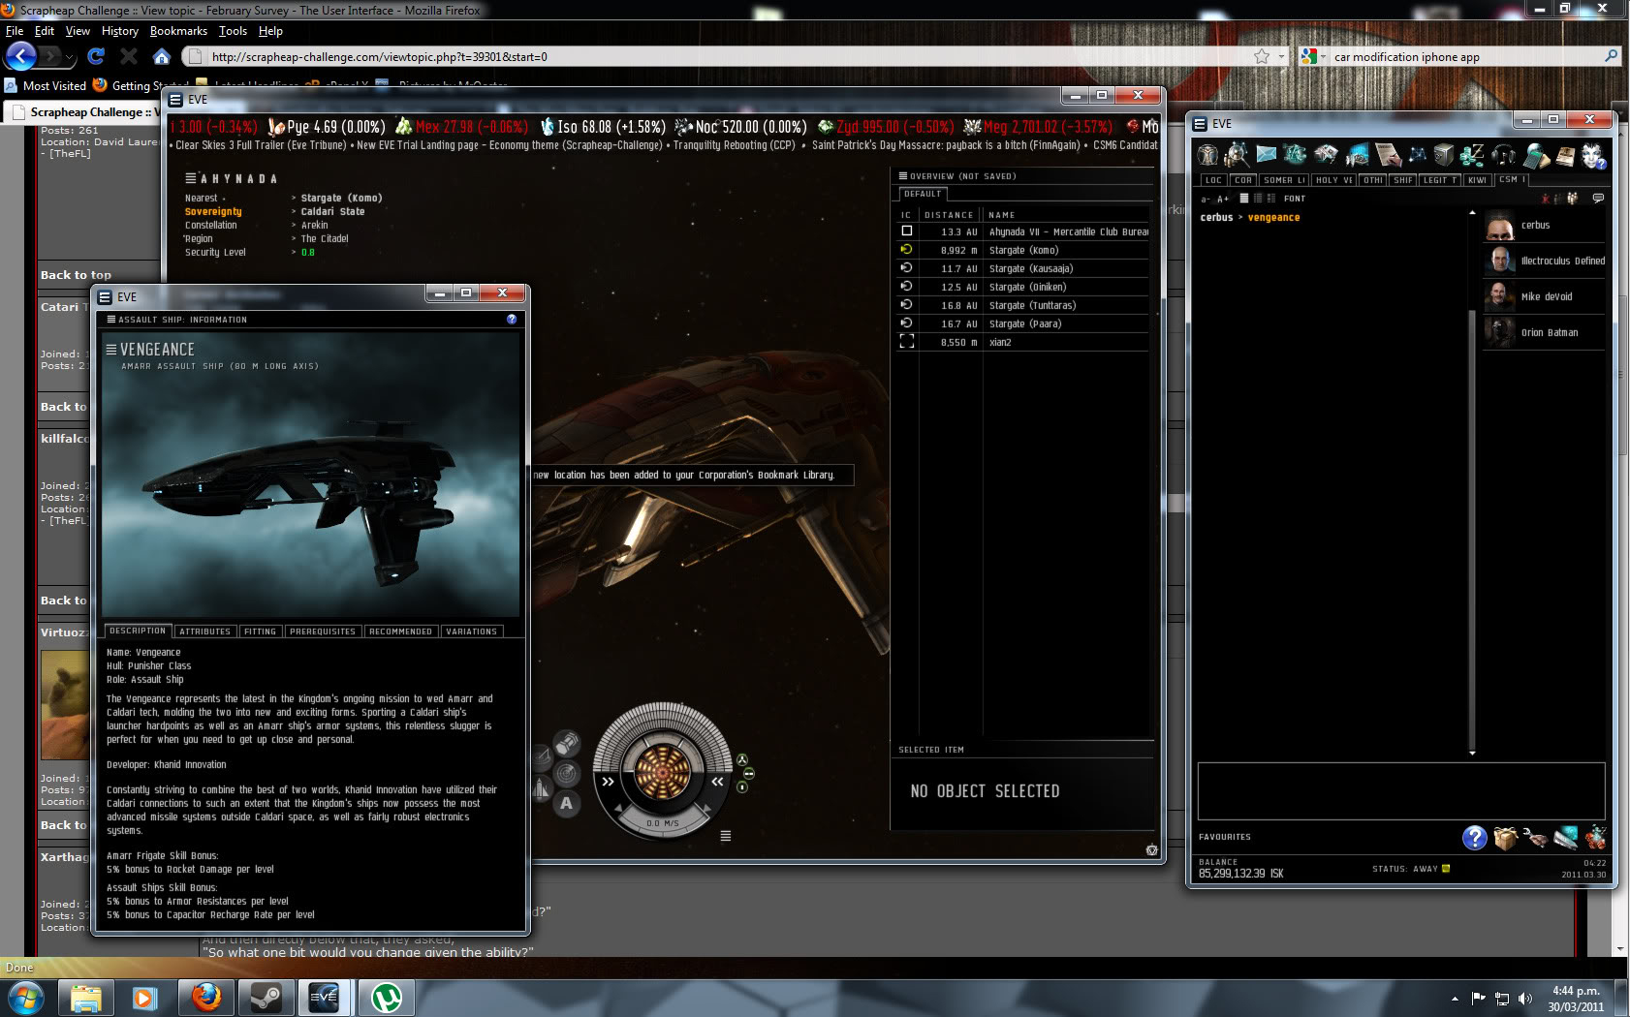Click the cargo hold icon next to the ship HUD

point(567,743)
